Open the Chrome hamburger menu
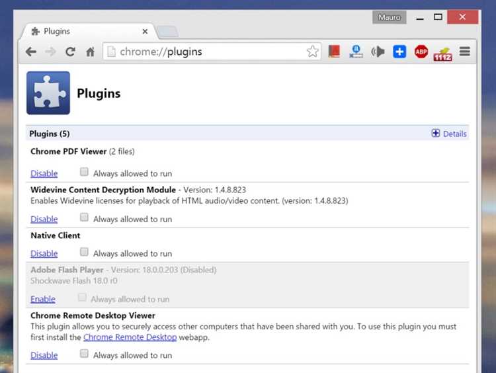496x373 pixels. pos(465,51)
